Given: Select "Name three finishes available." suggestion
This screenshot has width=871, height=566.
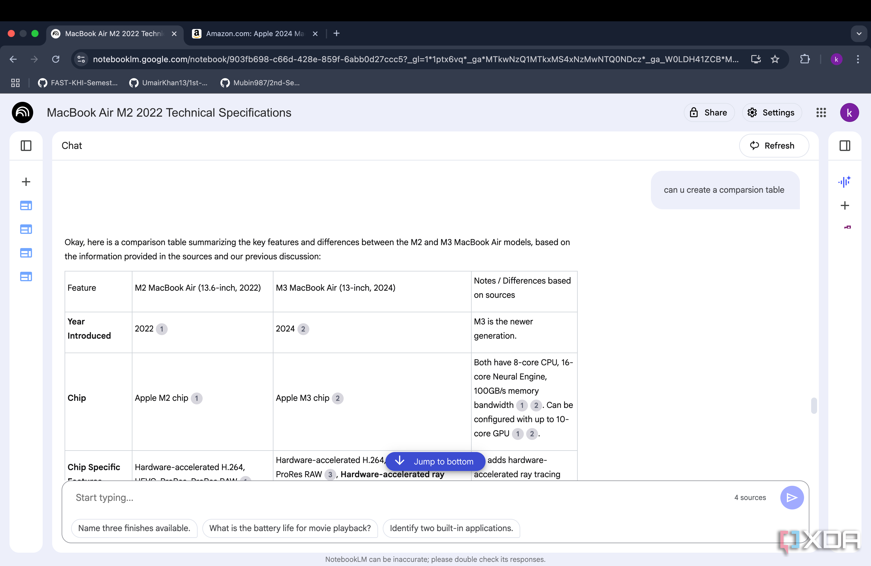Looking at the screenshot, I should [x=134, y=528].
